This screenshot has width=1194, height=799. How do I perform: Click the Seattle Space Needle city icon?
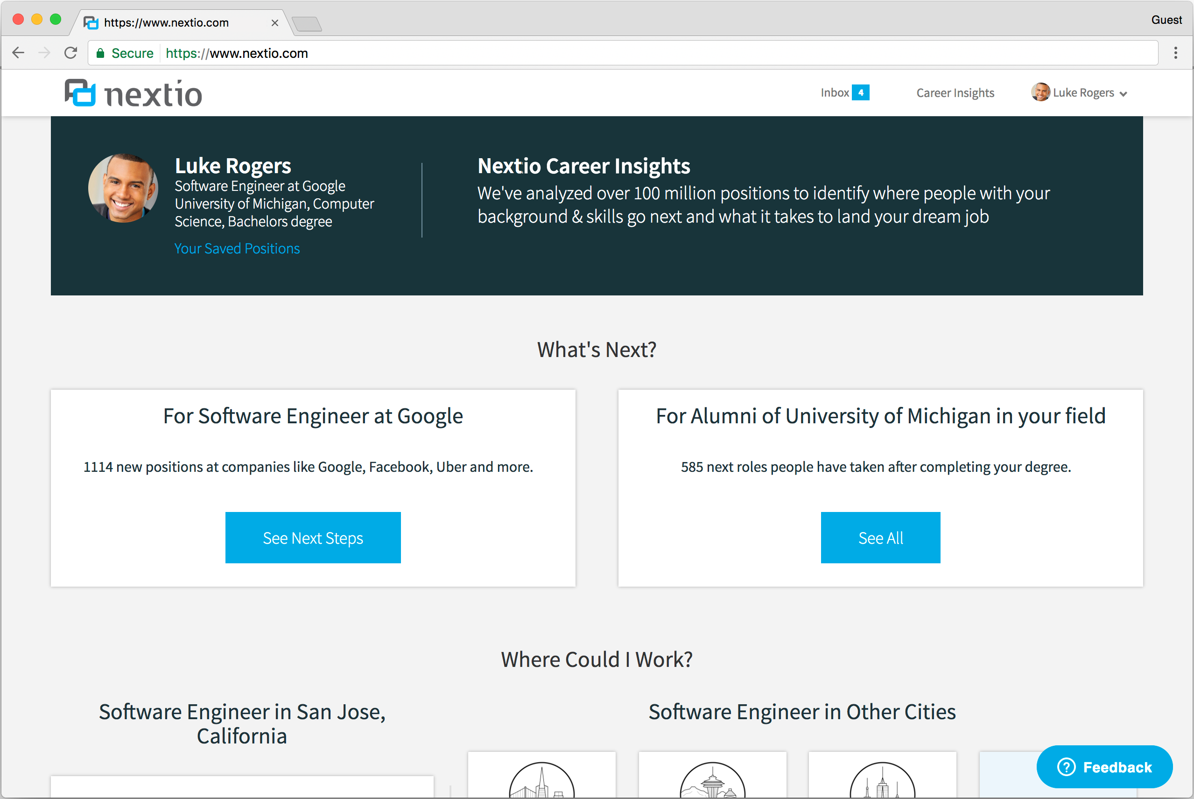pyautogui.click(x=712, y=782)
